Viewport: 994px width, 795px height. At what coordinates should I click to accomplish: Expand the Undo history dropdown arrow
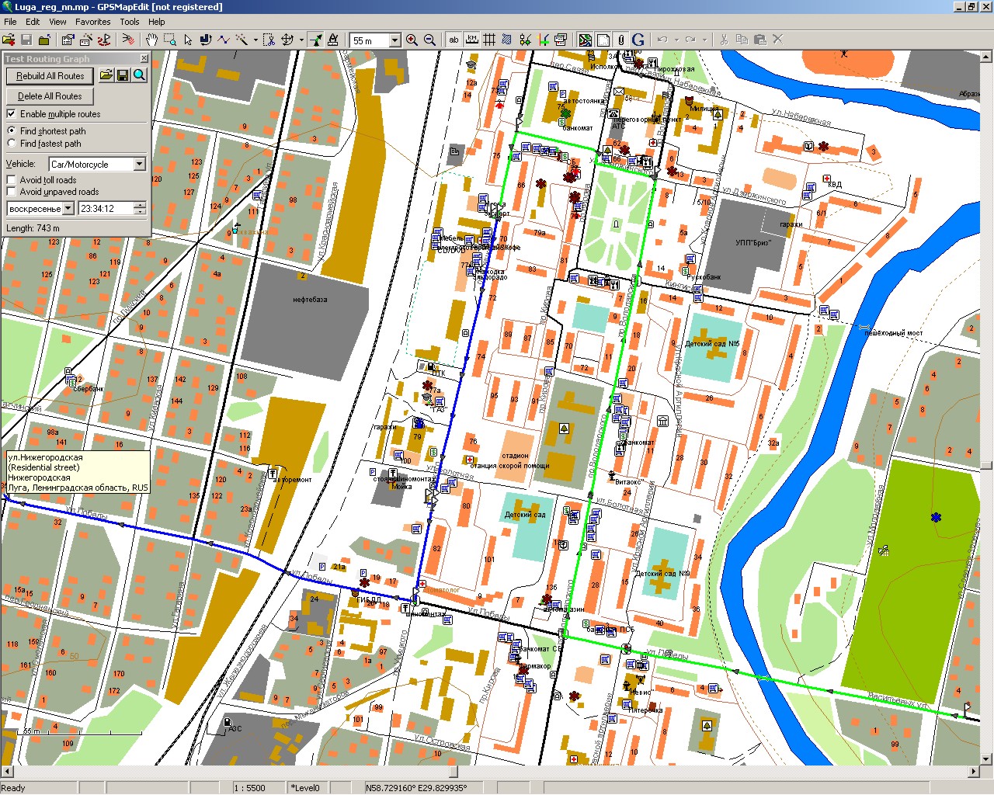tap(676, 40)
